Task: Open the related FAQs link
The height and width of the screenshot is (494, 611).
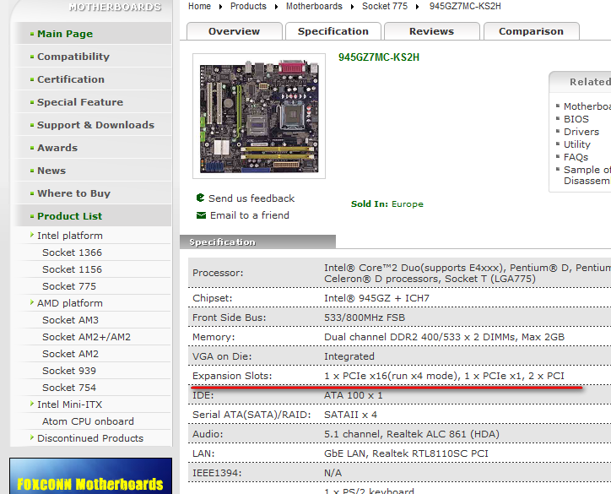Action: (576, 157)
